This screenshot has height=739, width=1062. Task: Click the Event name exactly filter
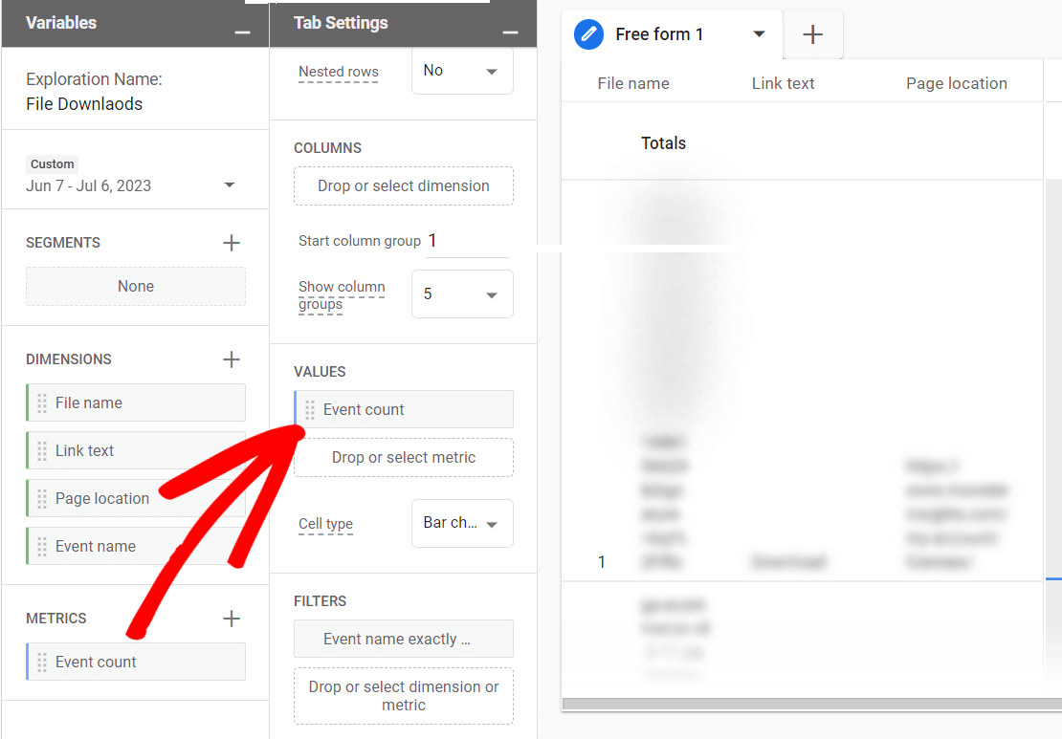[x=403, y=639]
